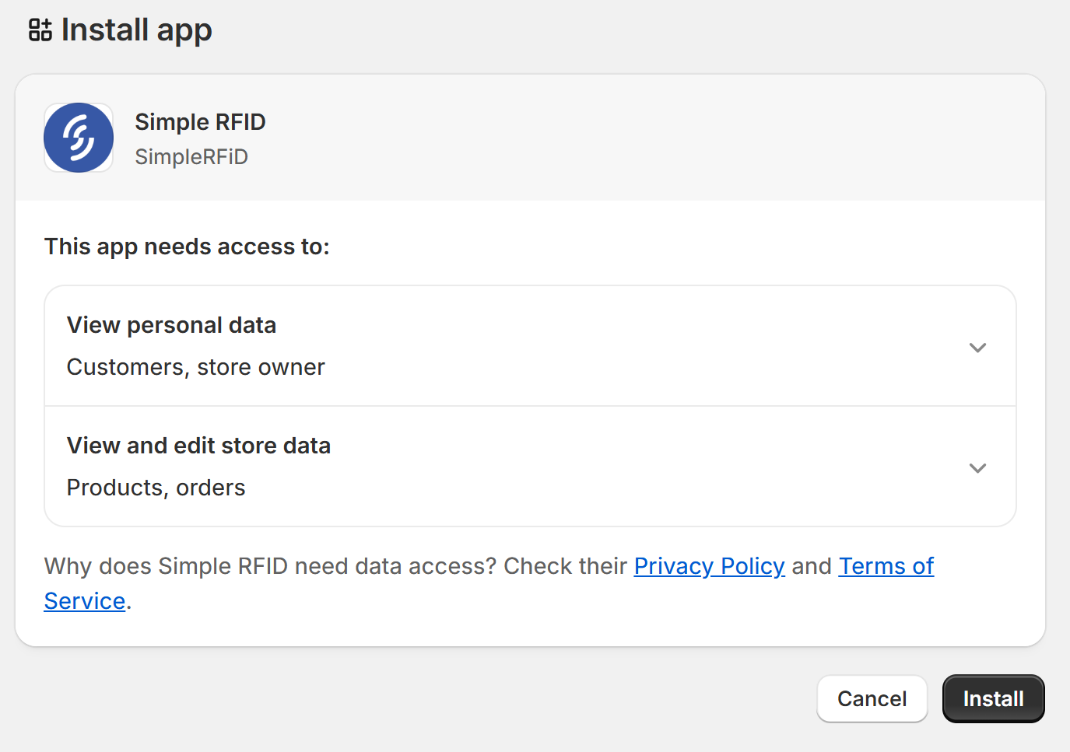
Task: Click 'This app needs access to:' heading
Action: (187, 247)
